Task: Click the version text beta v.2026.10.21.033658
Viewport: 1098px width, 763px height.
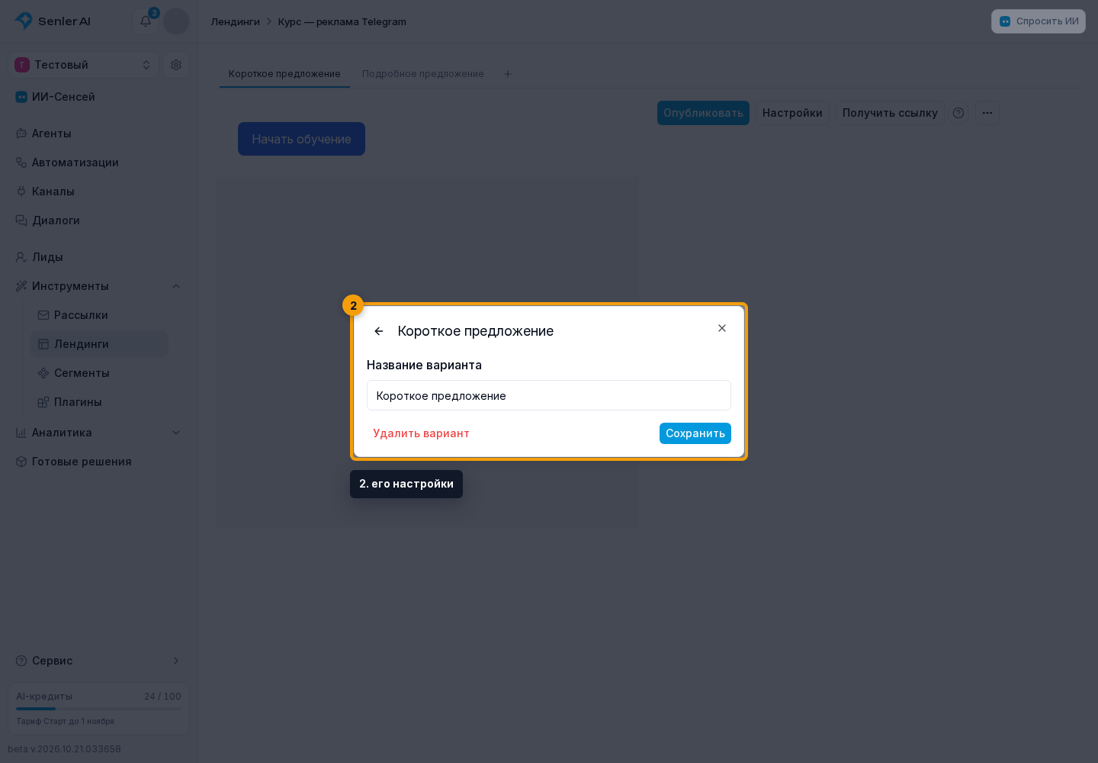Action: [65, 749]
